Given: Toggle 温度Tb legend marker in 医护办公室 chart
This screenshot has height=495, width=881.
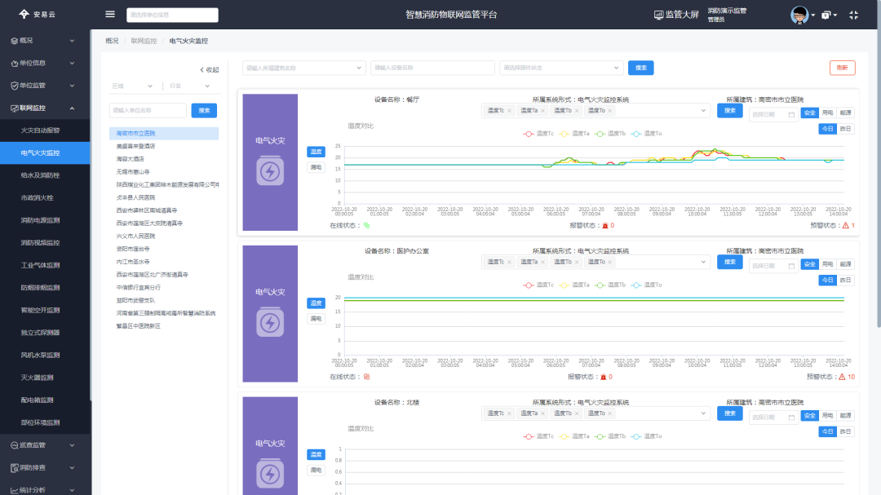Looking at the screenshot, I should [x=600, y=285].
